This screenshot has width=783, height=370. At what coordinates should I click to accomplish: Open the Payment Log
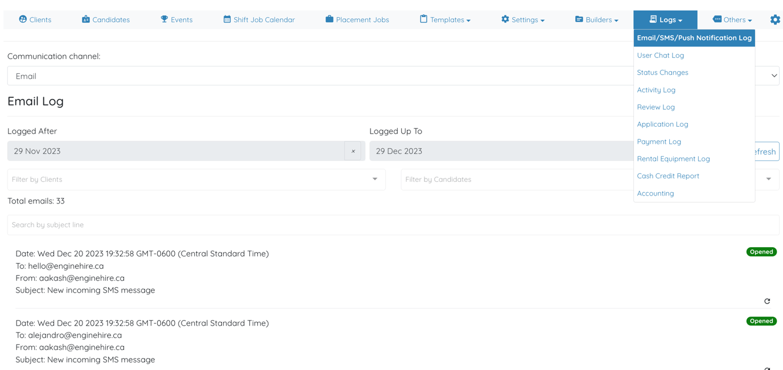click(x=658, y=142)
